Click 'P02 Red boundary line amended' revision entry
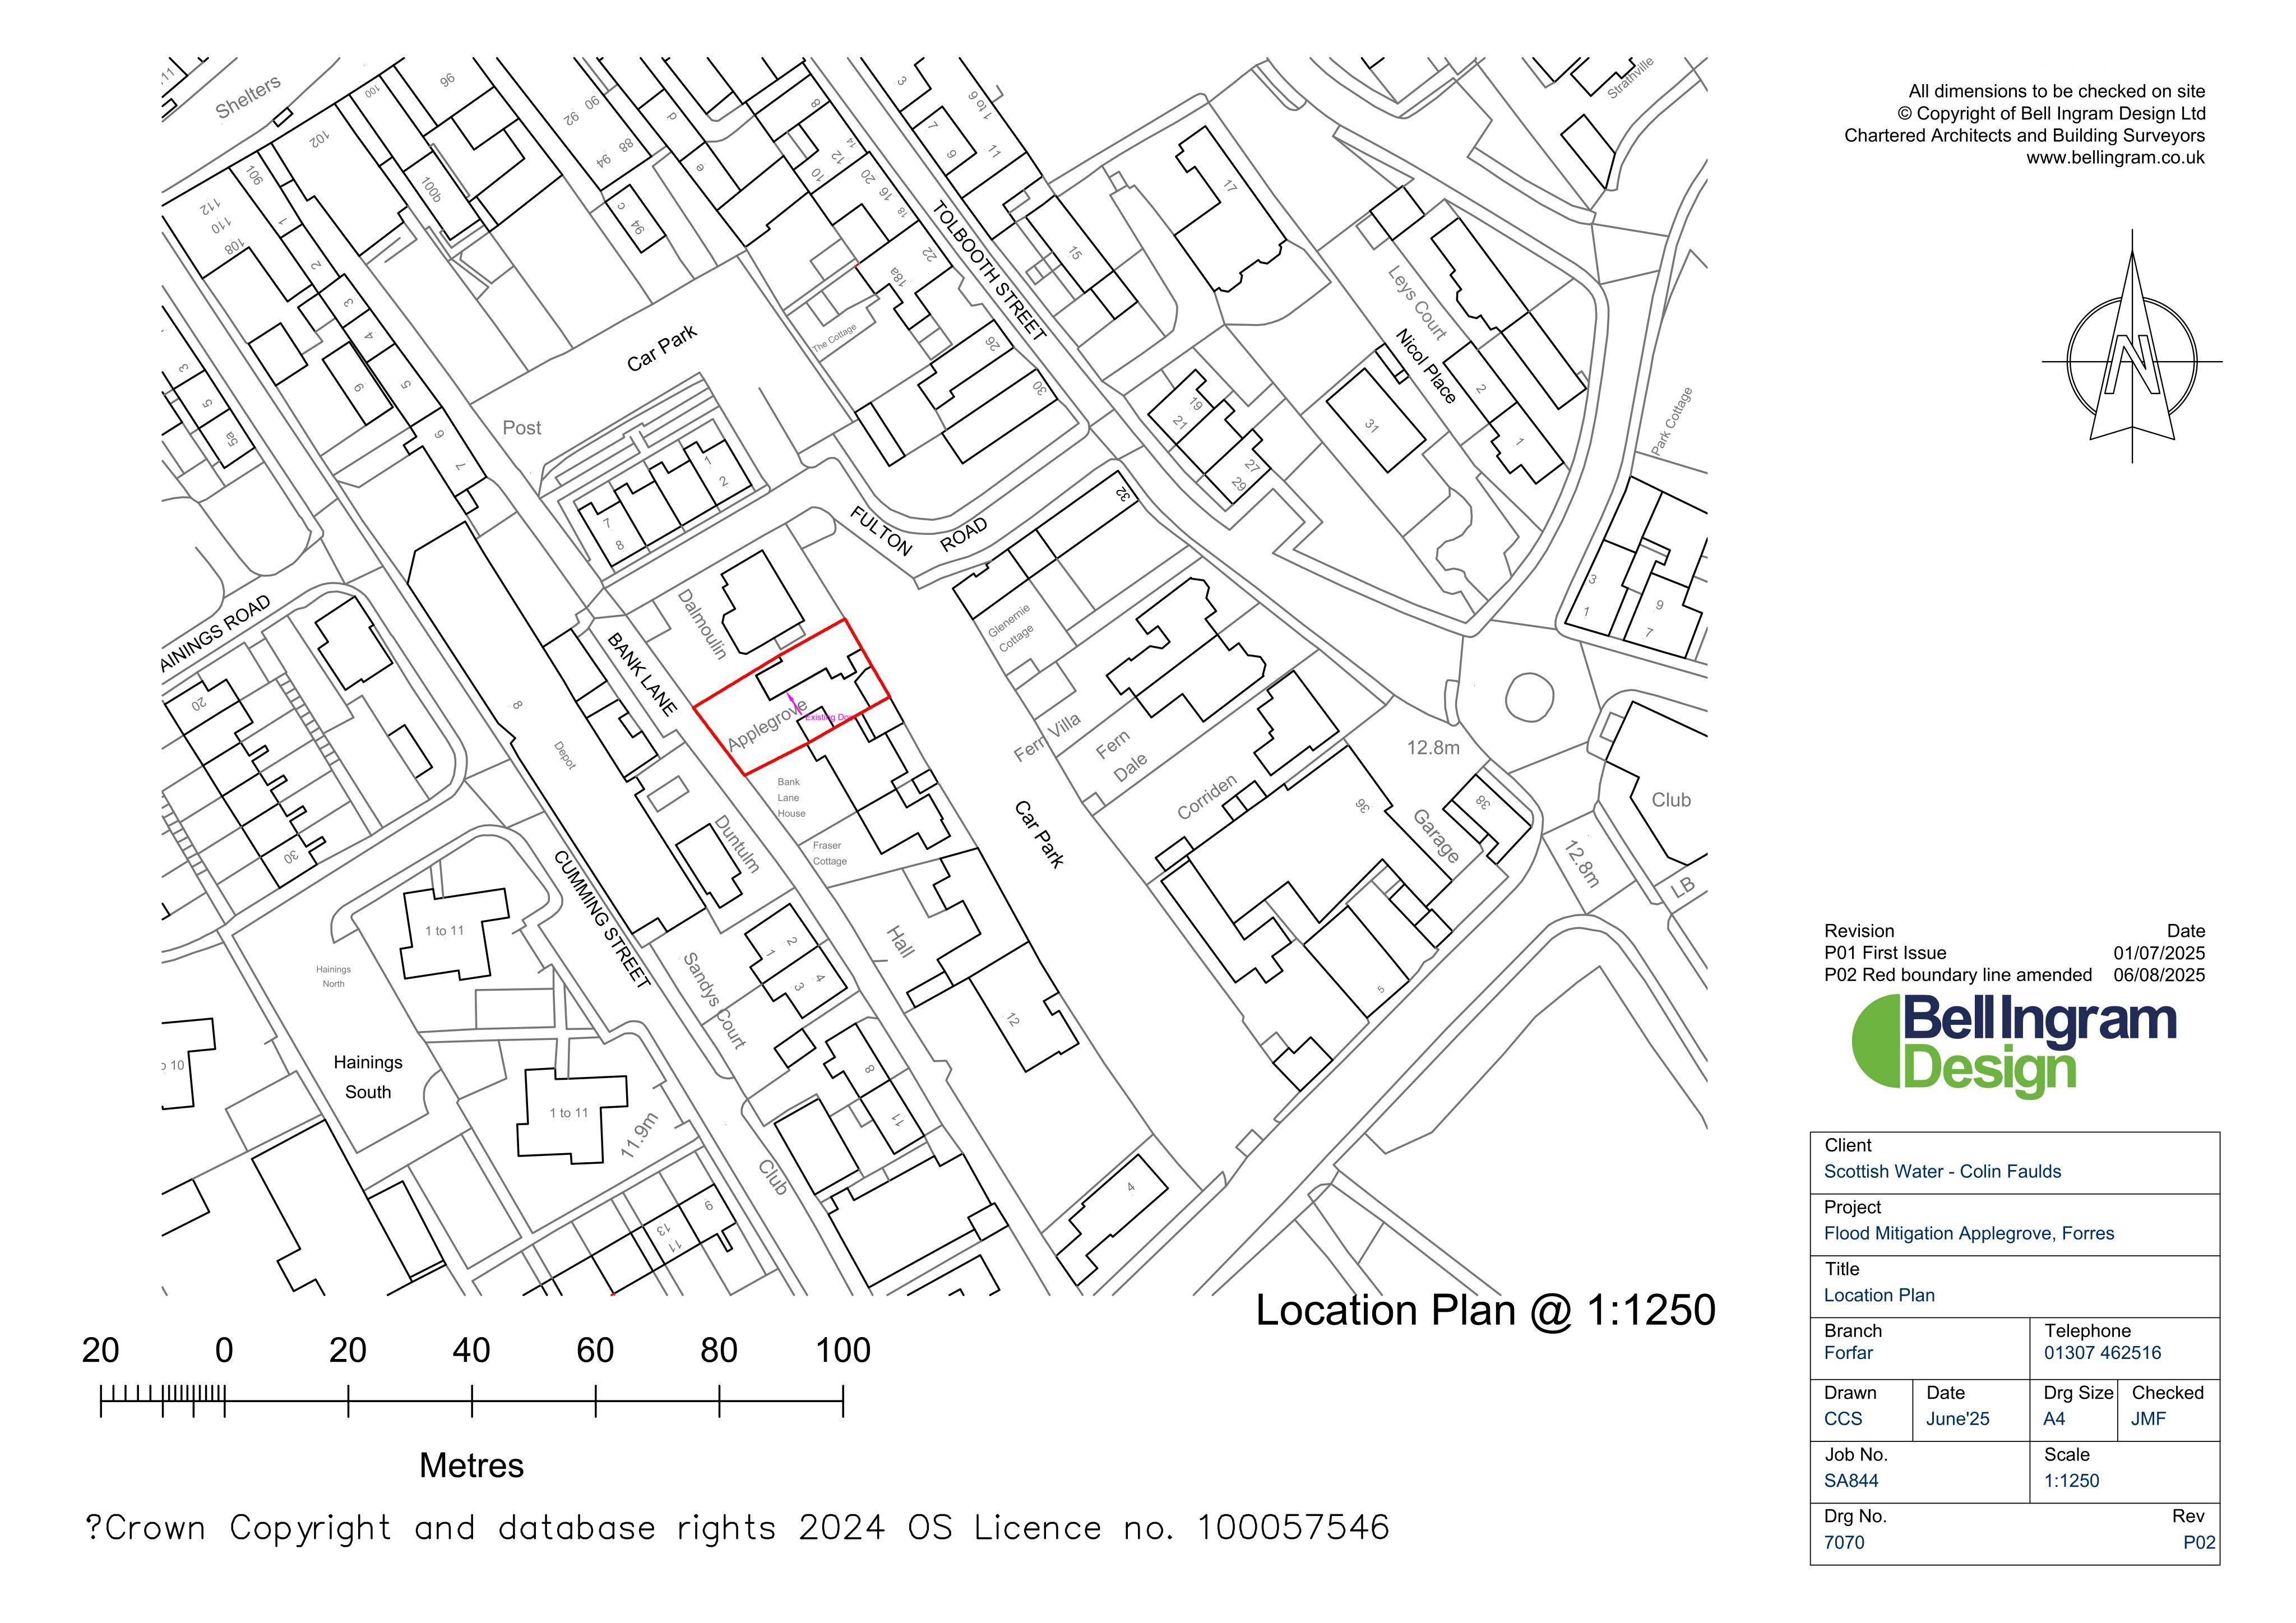2296x1623 pixels. [x=1957, y=975]
